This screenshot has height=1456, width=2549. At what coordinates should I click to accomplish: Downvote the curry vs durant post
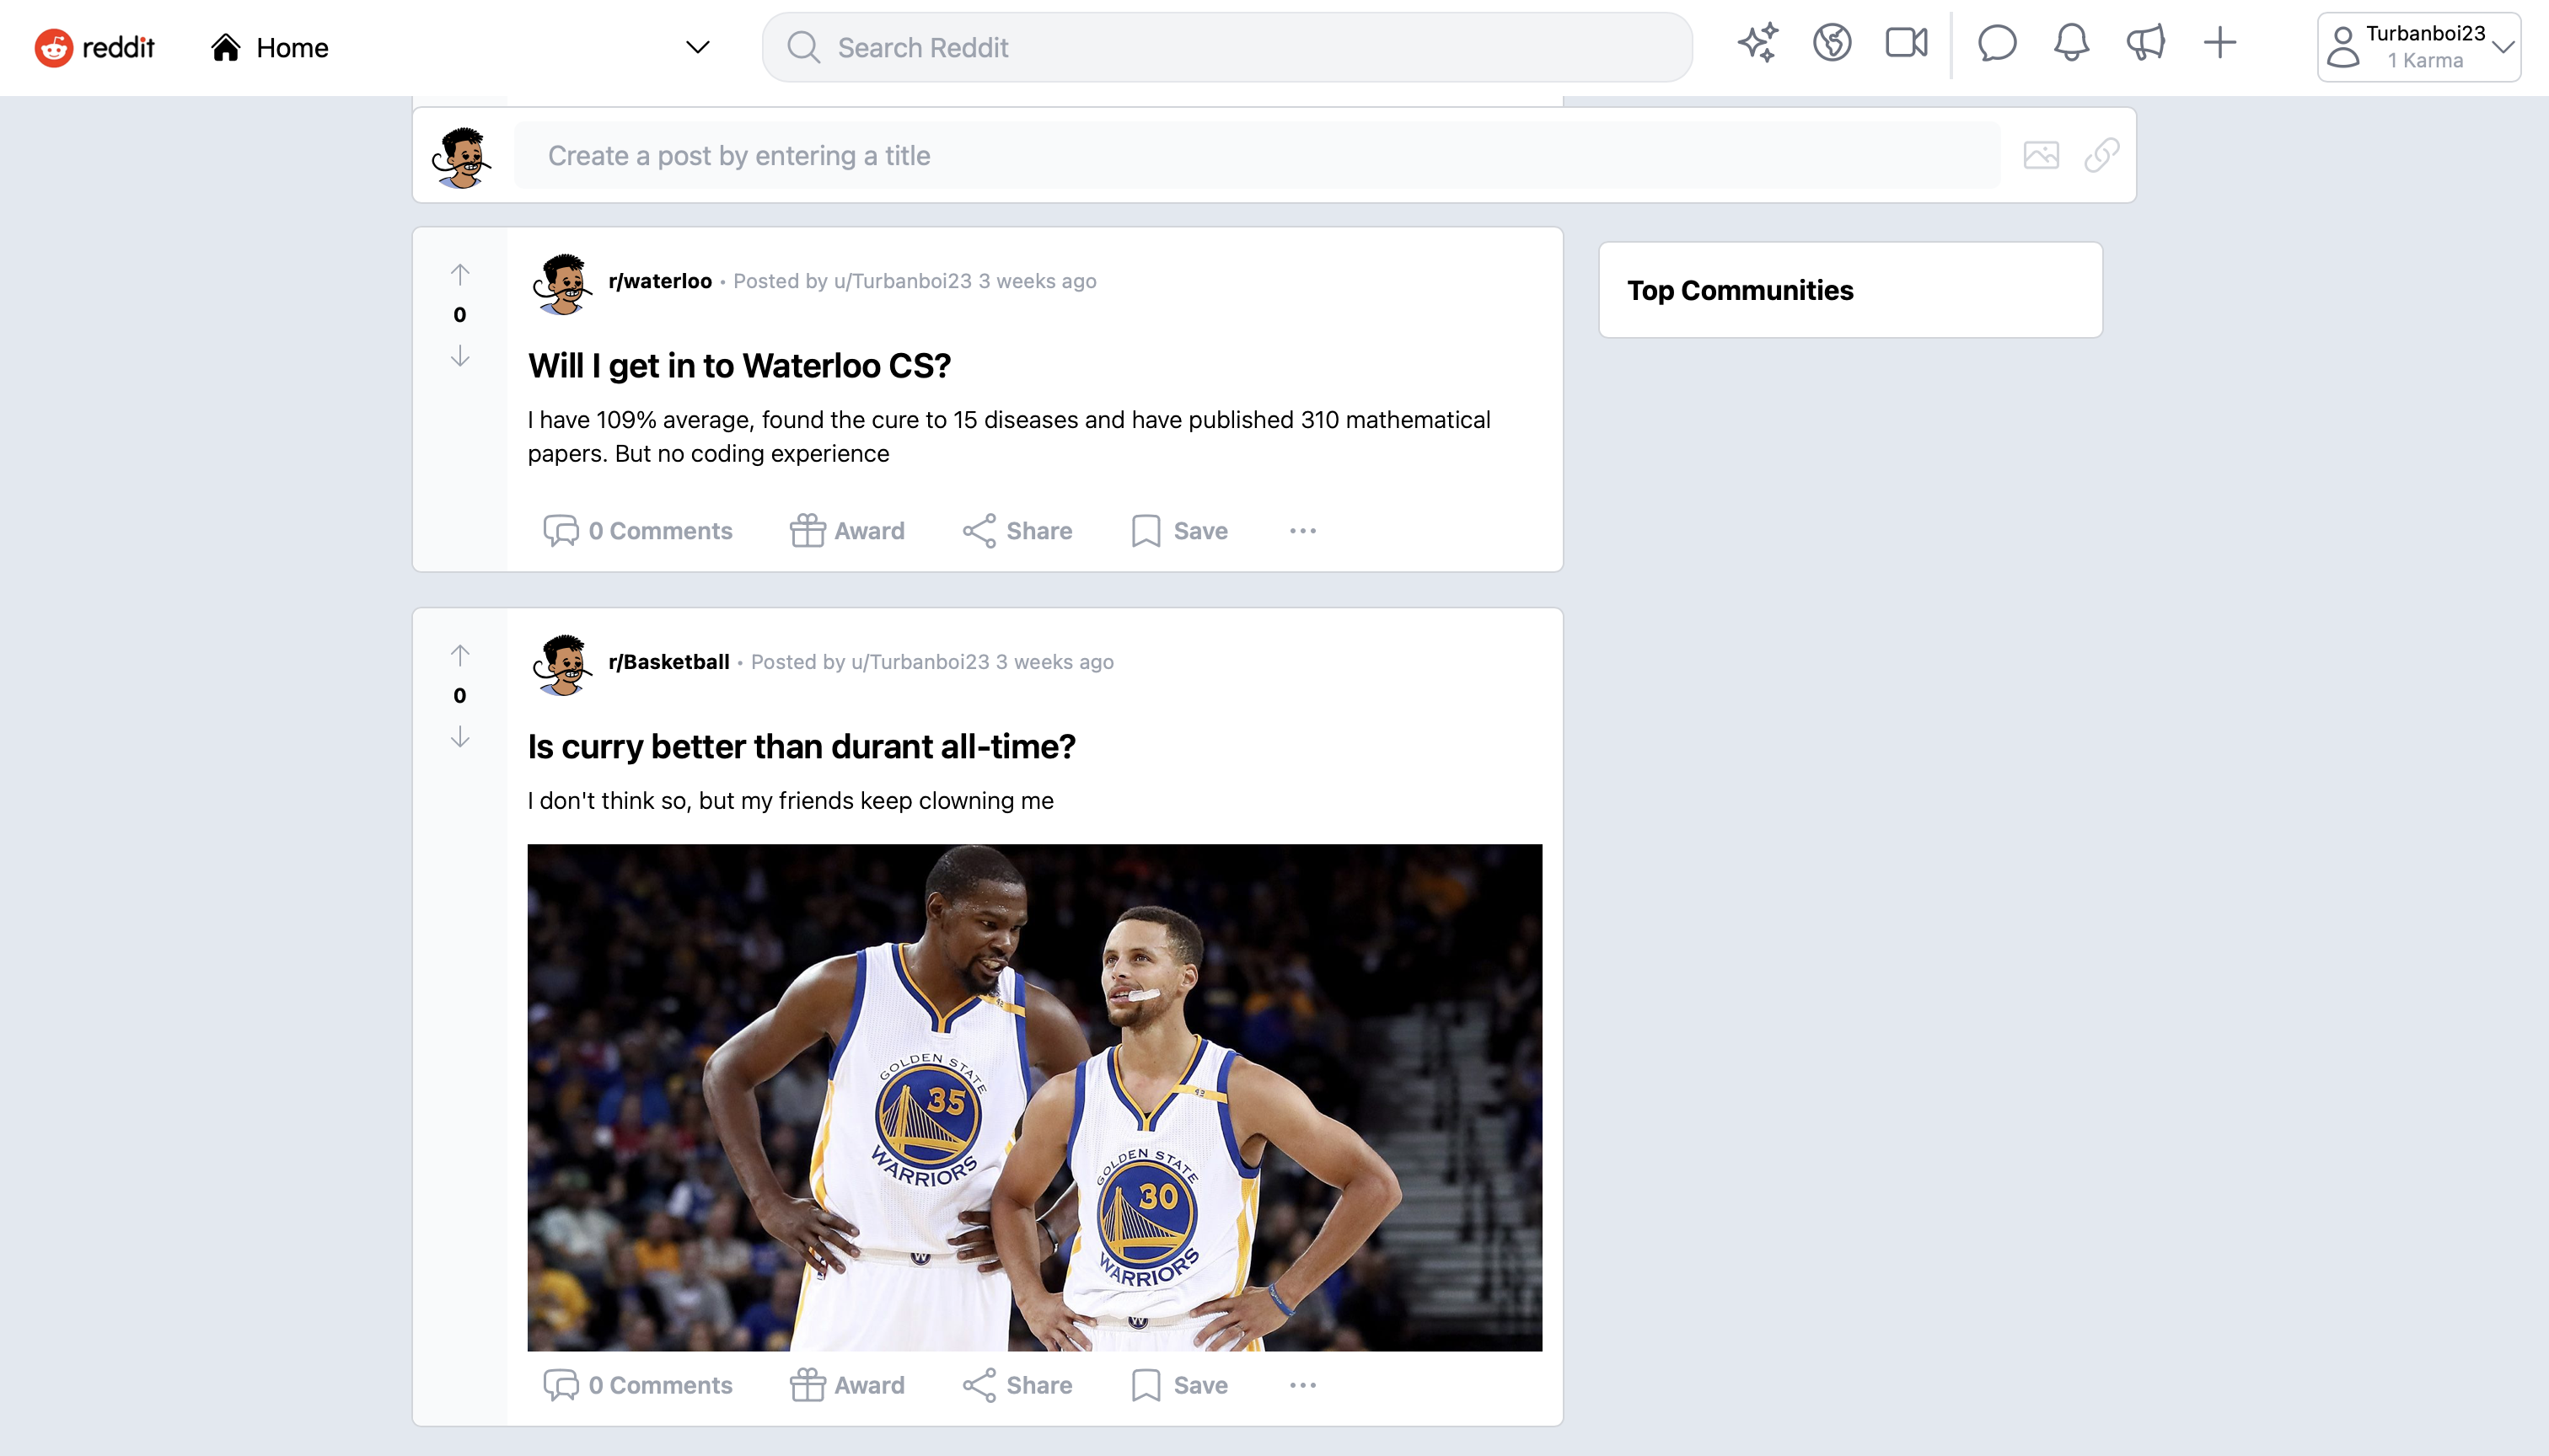(x=459, y=737)
